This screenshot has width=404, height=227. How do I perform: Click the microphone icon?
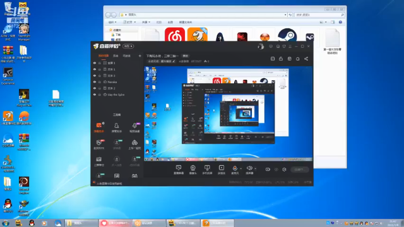[x=235, y=168]
